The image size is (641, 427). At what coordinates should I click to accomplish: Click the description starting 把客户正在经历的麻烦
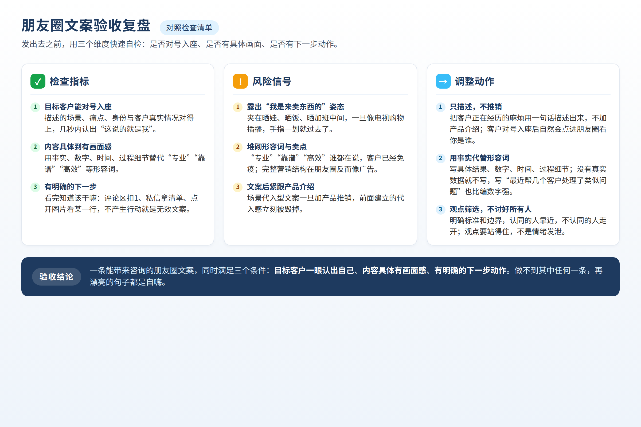[x=528, y=129]
